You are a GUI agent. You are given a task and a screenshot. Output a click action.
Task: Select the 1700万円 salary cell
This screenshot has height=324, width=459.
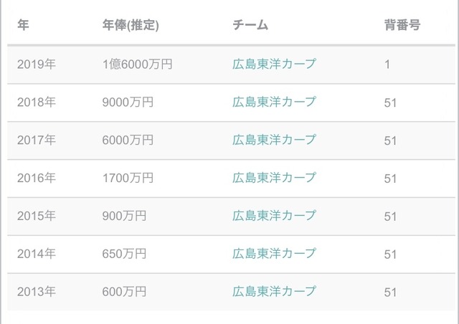pos(128,178)
